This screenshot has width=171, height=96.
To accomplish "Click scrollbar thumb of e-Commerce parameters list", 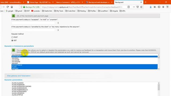I will (x=159, y=57).
